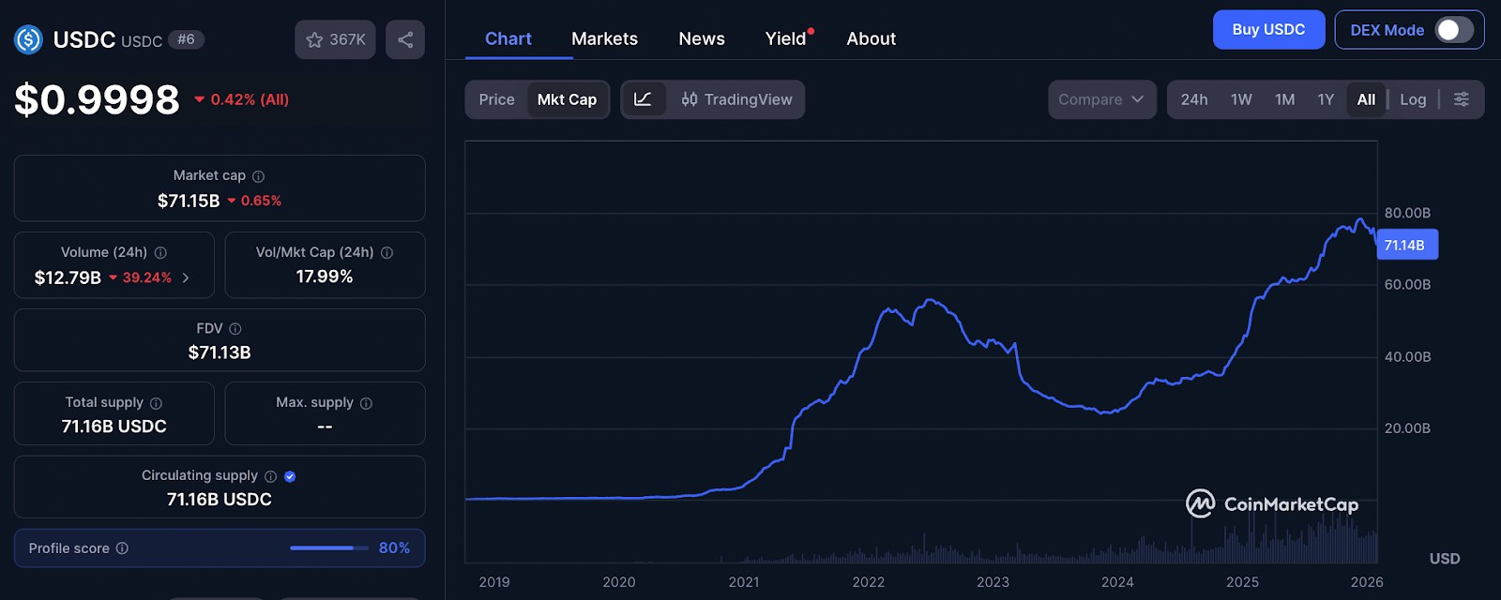The width and height of the screenshot is (1501, 600).
Task: Switch to TradingView candlestick chart
Action: pyautogui.click(x=736, y=99)
